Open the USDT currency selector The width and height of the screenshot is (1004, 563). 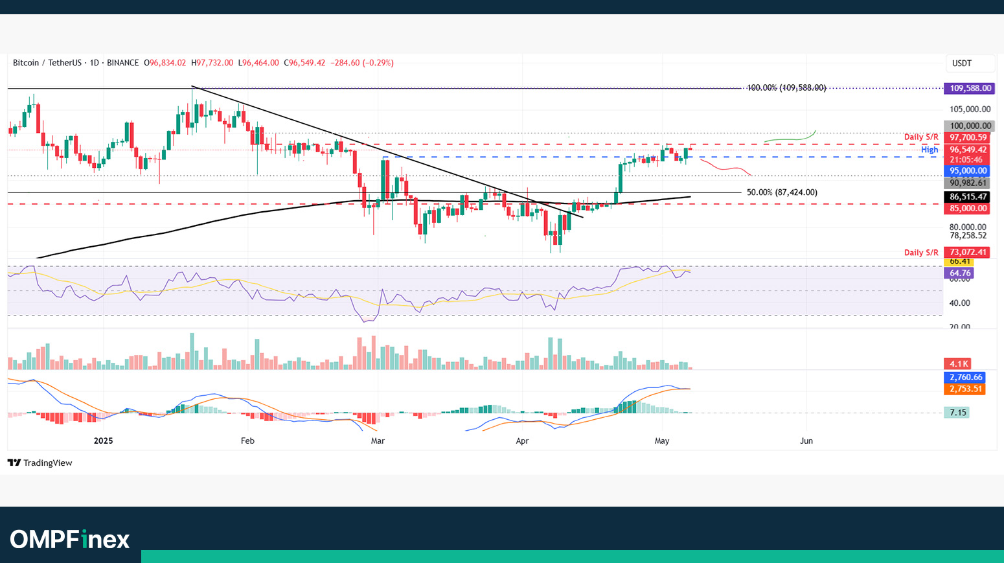tap(970, 63)
